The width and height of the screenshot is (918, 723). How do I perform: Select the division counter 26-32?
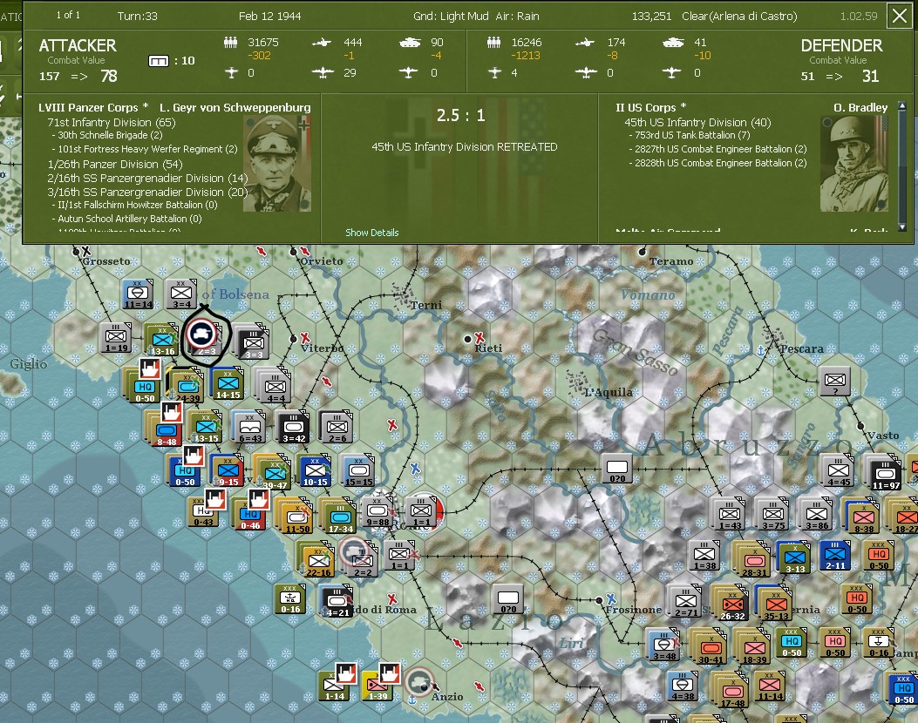click(x=731, y=605)
